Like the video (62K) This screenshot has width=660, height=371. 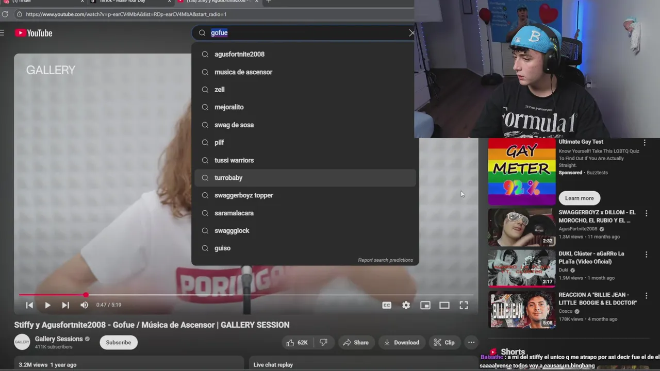click(x=296, y=343)
